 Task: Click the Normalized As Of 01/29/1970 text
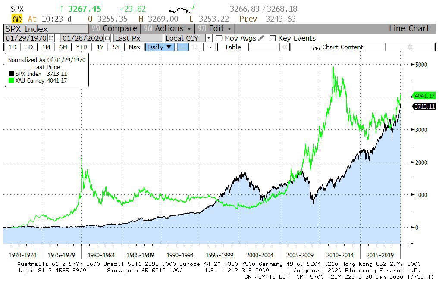(47, 60)
